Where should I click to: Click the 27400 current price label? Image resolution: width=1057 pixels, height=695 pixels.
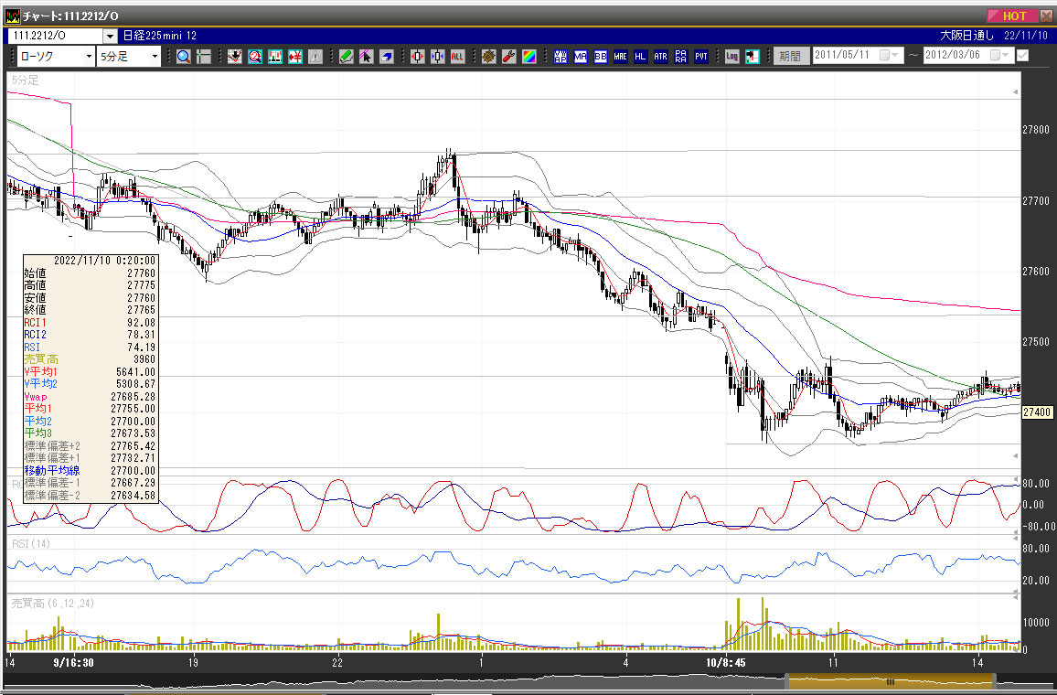[x=1037, y=412]
